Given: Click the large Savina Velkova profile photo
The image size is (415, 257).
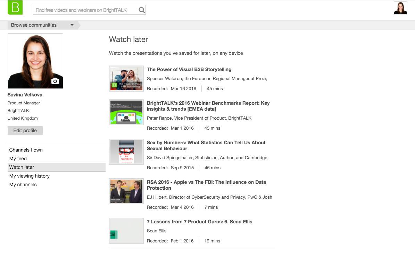Looking at the screenshot, I should tap(35, 61).
